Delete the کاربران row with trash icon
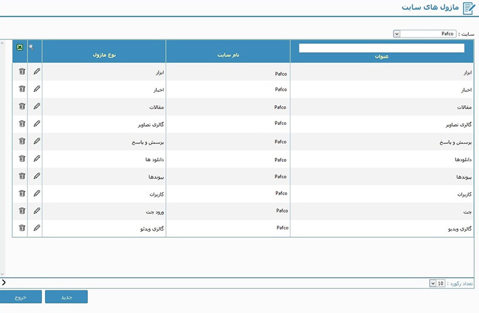The image size is (479, 313). point(22,193)
